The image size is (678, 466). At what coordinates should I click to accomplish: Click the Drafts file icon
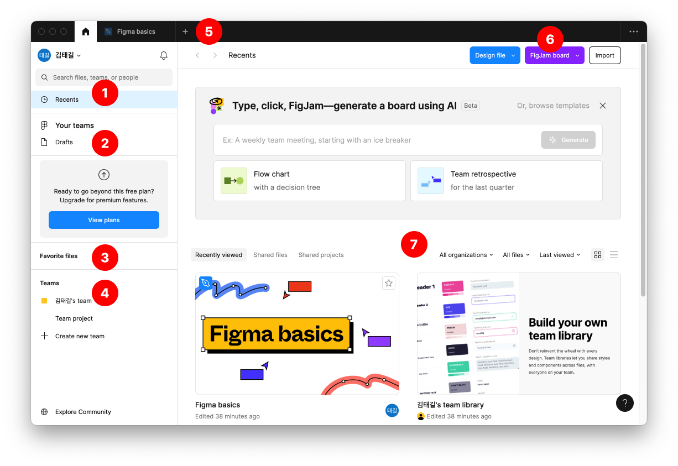click(x=44, y=142)
